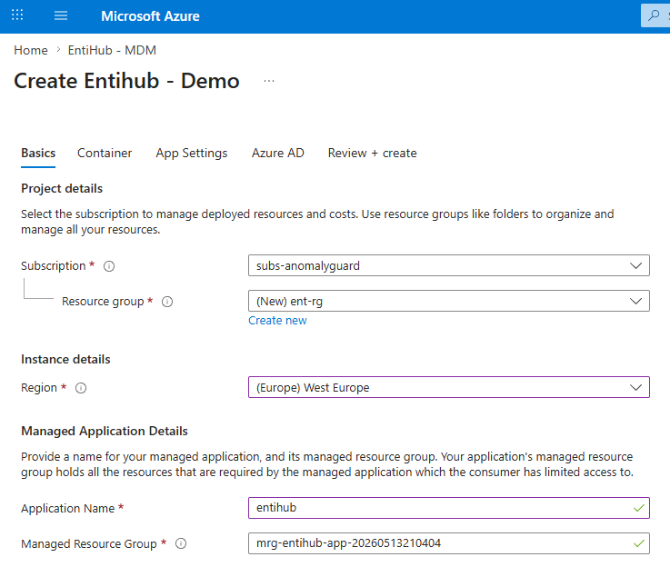This screenshot has height=577, width=670.
Task: Click the Managed Resource Group input field
Action: point(449,543)
